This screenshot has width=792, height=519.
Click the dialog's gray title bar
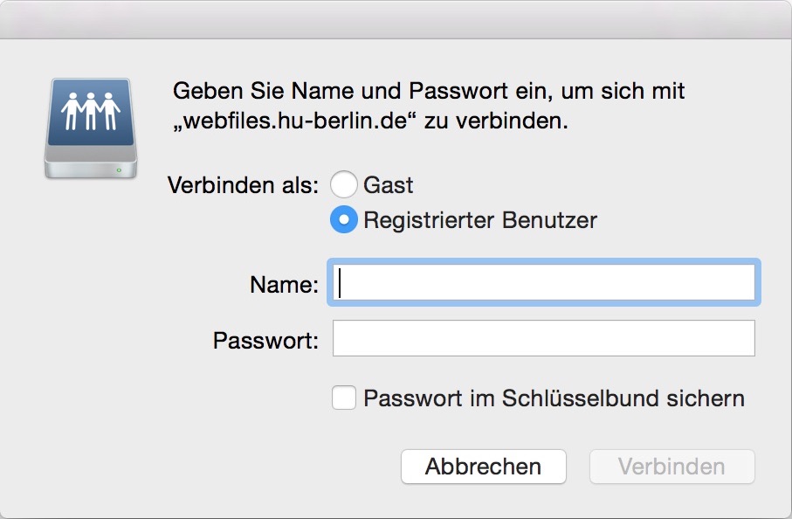click(396, 19)
